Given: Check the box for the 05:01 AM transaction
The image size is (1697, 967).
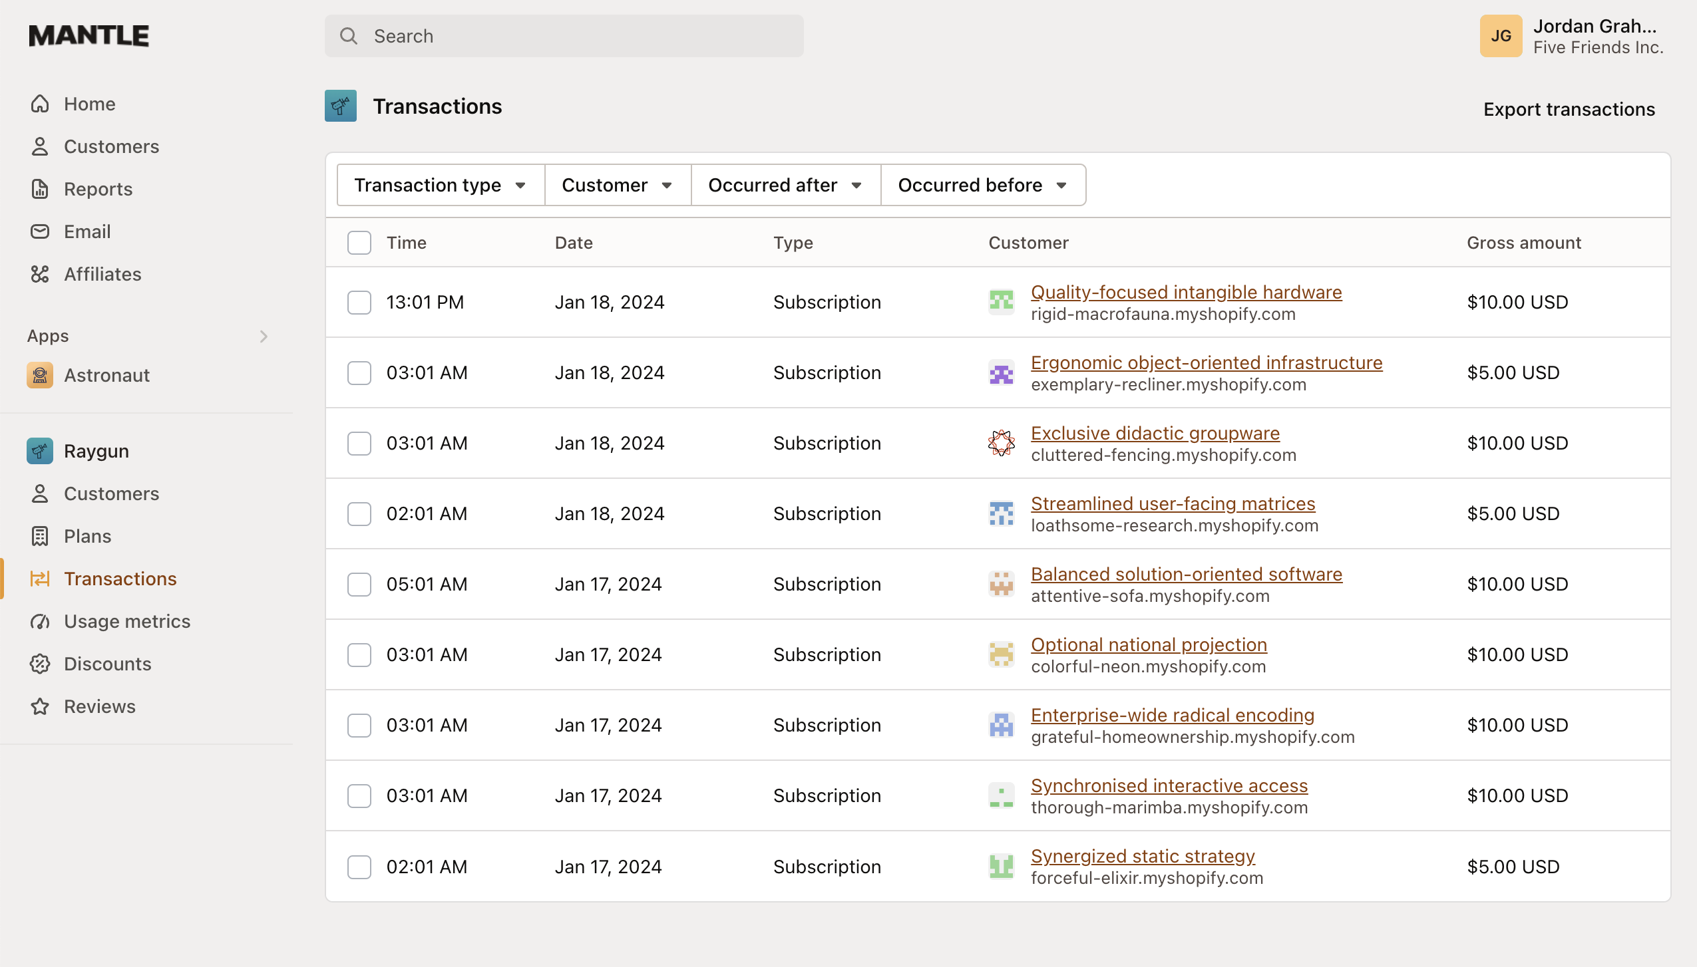Looking at the screenshot, I should pyautogui.click(x=359, y=584).
